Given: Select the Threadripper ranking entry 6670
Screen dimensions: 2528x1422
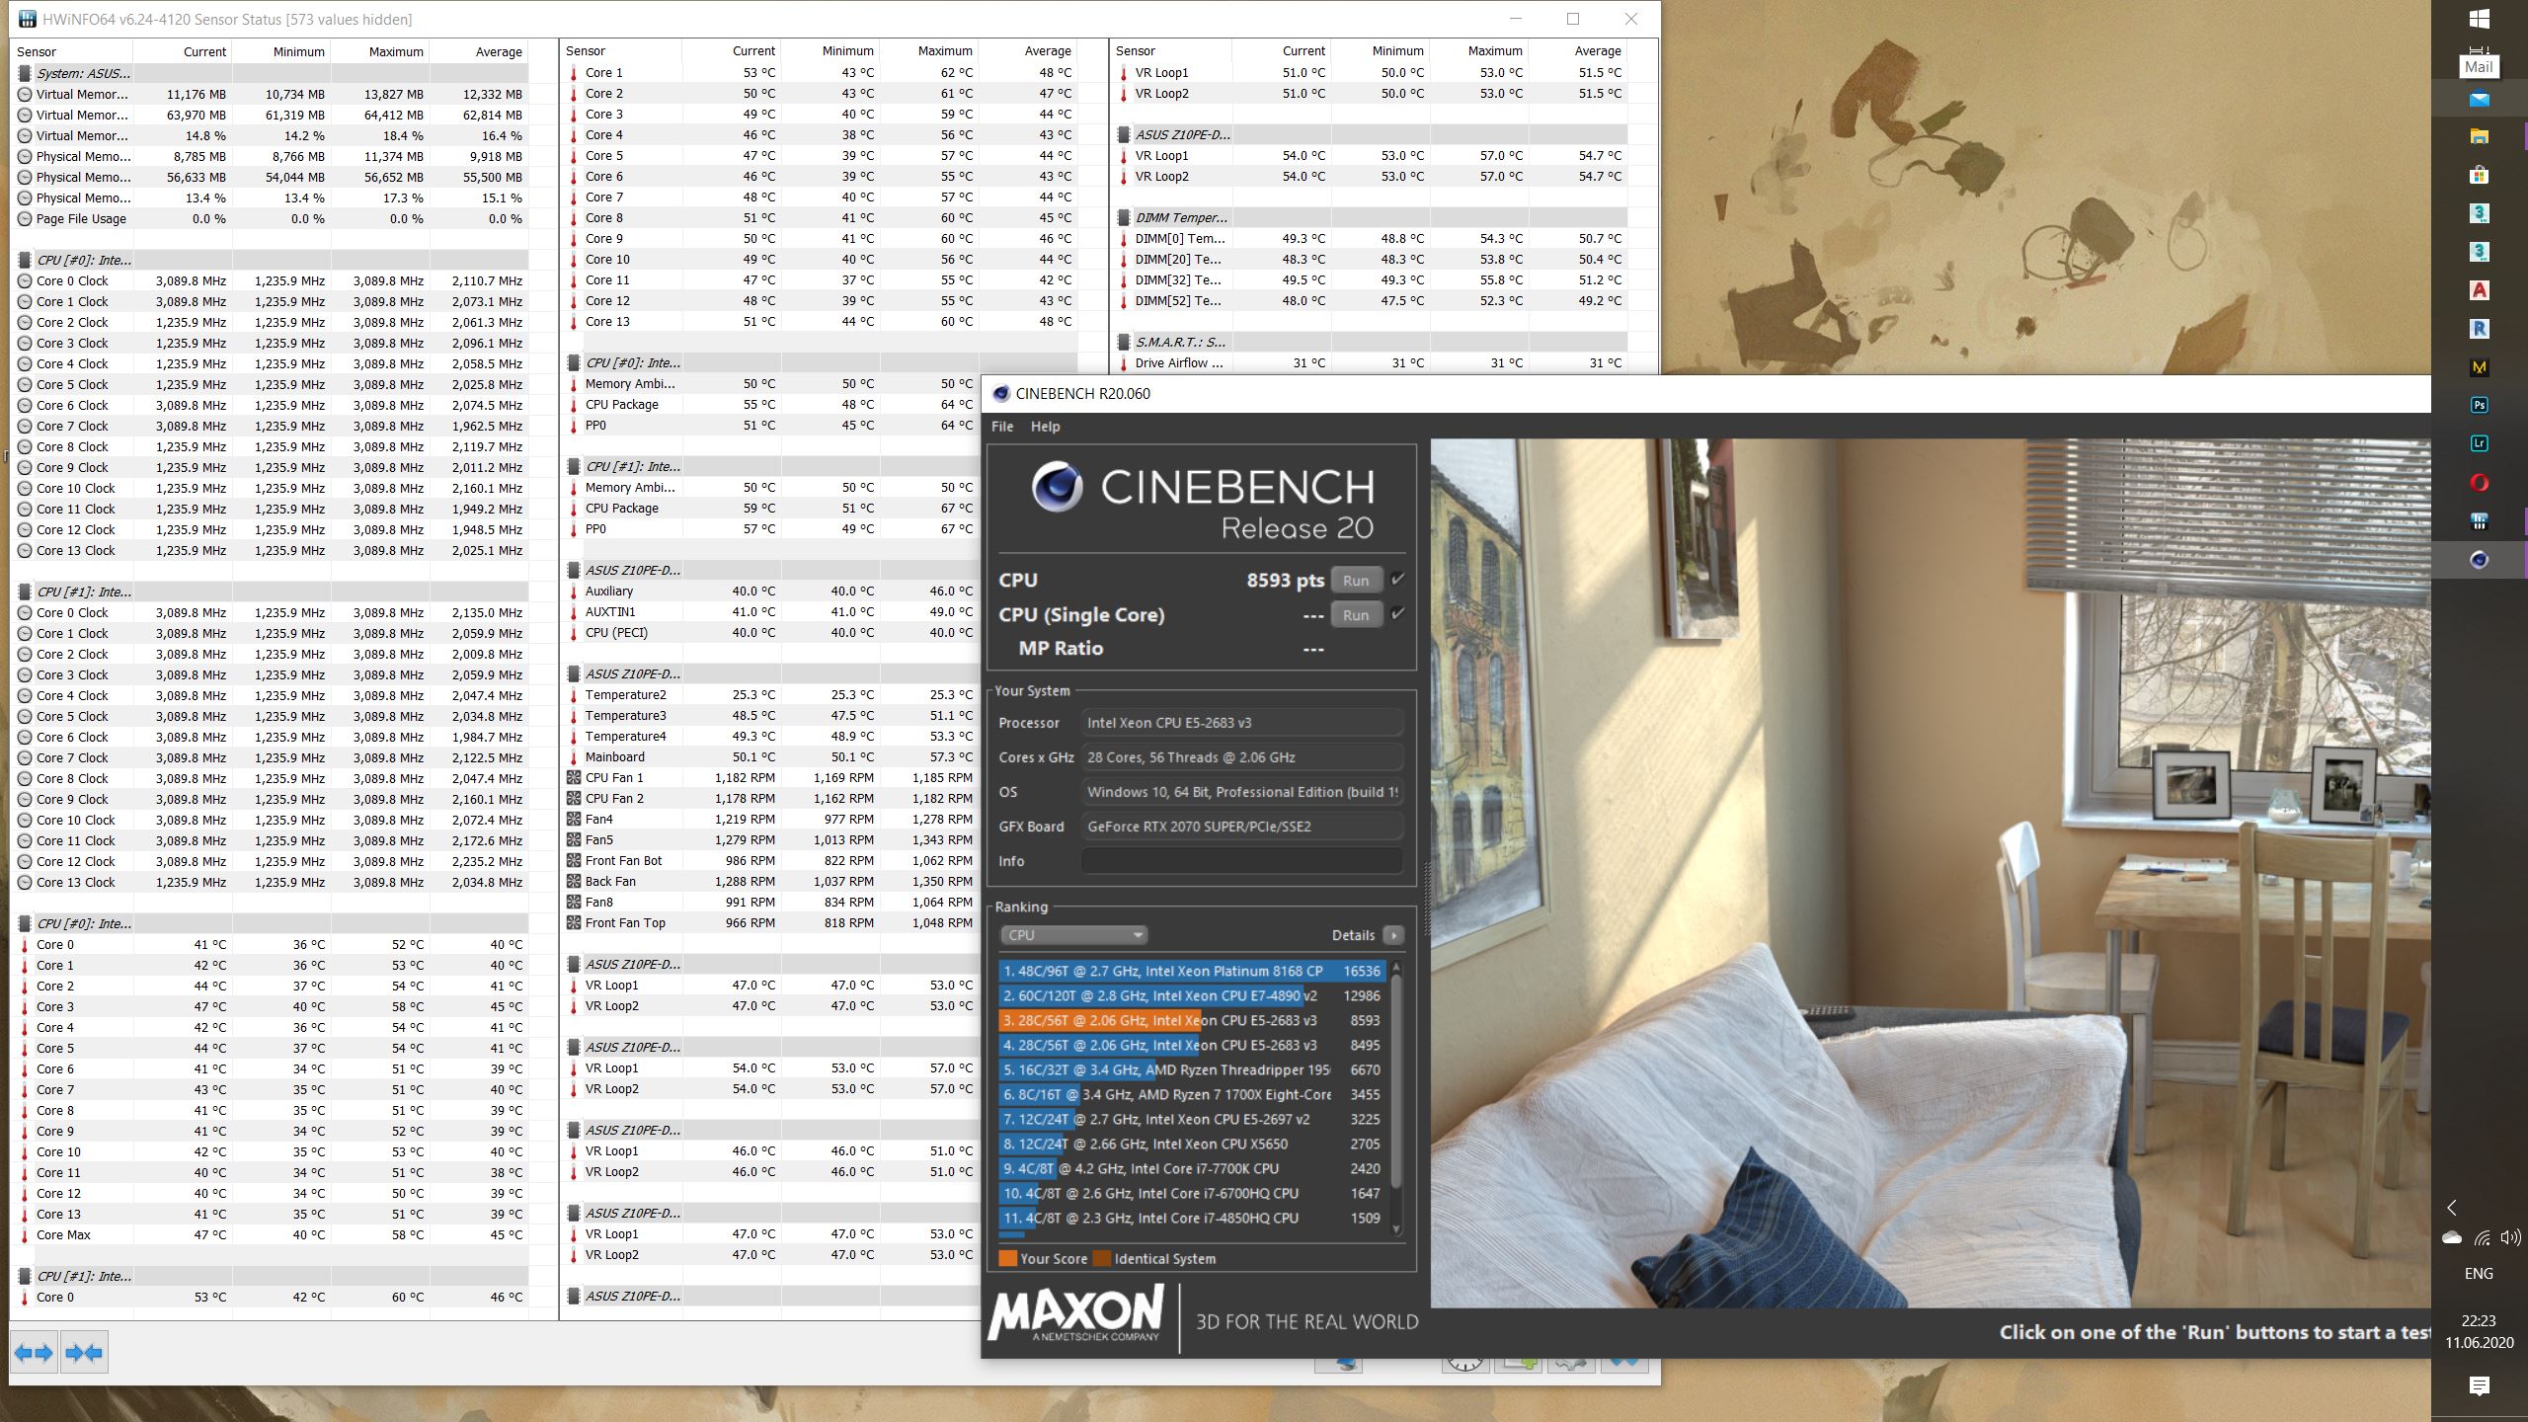Looking at the screenshot, I should (x=1192, y=1069).
